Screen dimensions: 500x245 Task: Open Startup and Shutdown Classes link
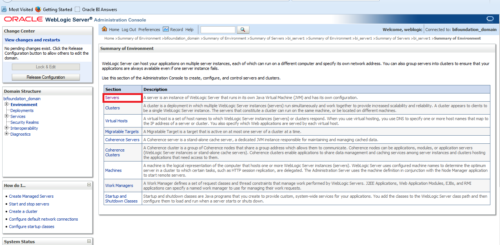click(x=121, y=198)
